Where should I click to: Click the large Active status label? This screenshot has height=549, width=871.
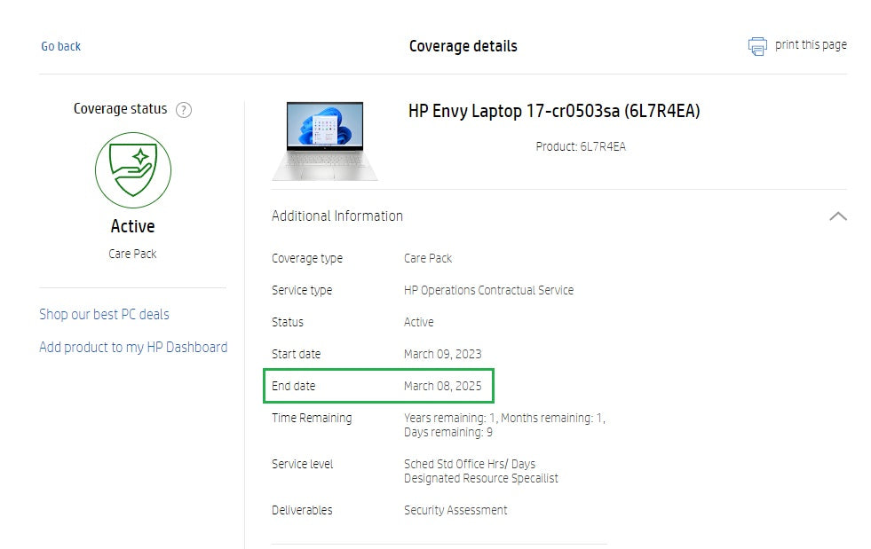pyautogui.click(x=133, y=226)
